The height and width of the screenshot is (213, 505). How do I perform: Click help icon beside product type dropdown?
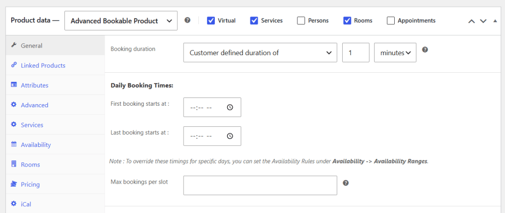pos(188,20)
